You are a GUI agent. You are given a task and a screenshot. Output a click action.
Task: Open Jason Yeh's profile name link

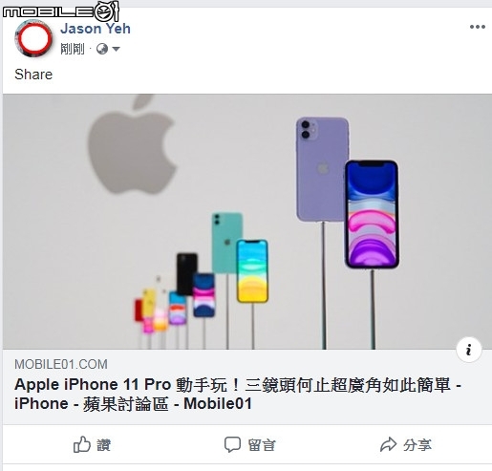click(x=96, y=29)
